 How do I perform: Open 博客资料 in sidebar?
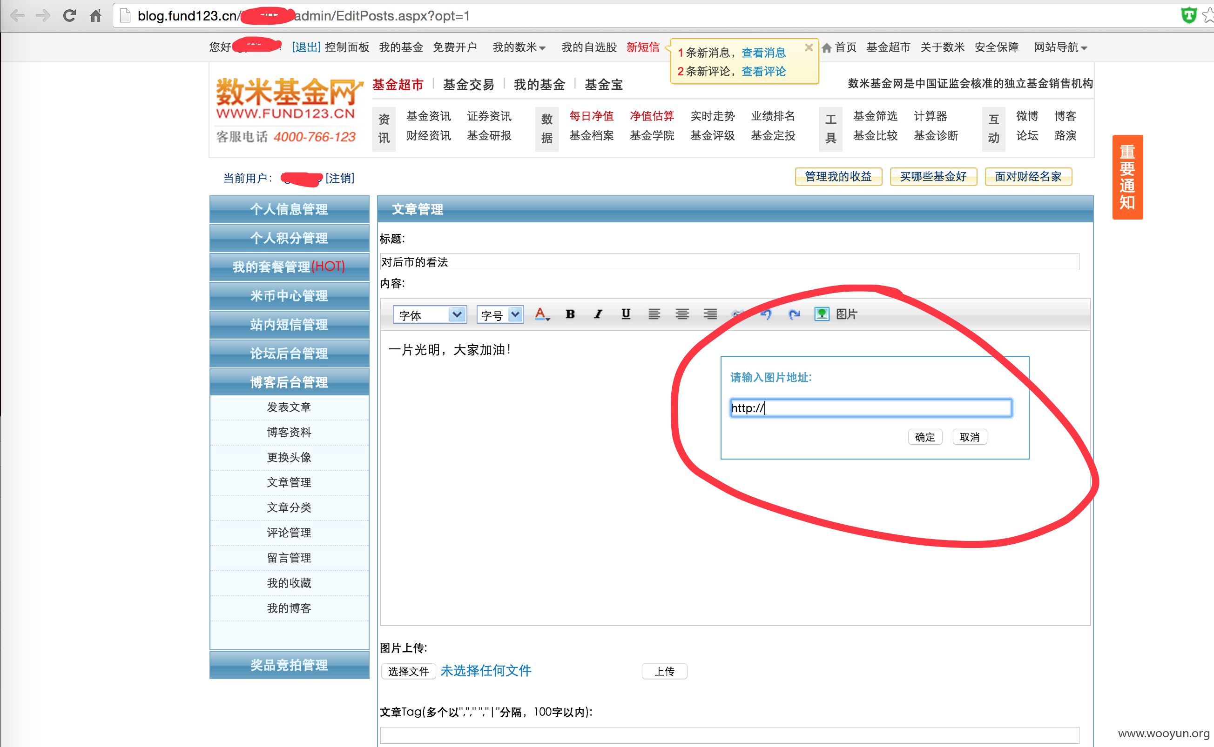click(289, 432)
